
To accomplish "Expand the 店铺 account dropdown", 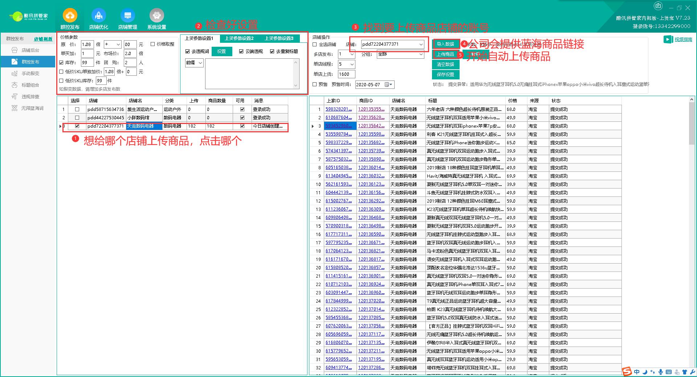I will [x=421, y=44].
